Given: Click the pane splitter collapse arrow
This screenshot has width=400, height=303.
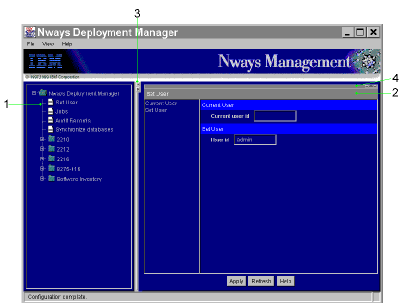Looking at the screenshot, I should pyautogui.click(x=138, y=84).
